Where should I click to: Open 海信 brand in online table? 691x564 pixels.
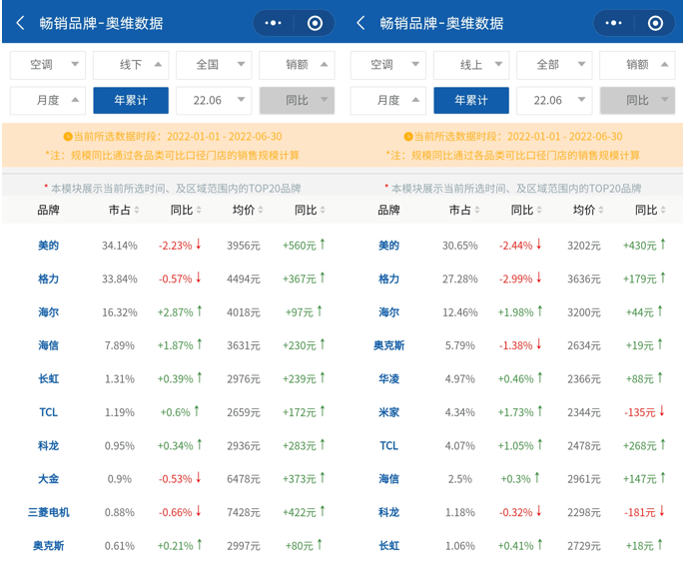coord(388,479)
